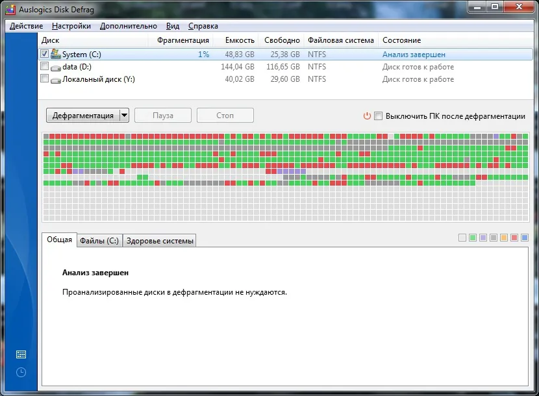Minimize the Auslogics Disk Defrag window

[477, 7]
